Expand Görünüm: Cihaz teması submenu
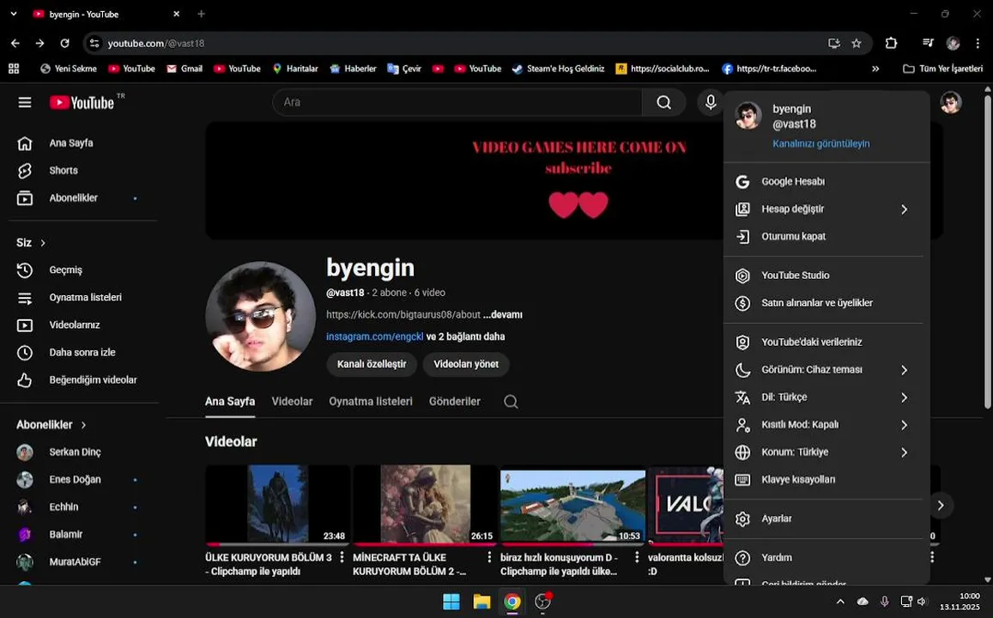The height and width of the screenshot is (618, 993). [x=826, y=370]
